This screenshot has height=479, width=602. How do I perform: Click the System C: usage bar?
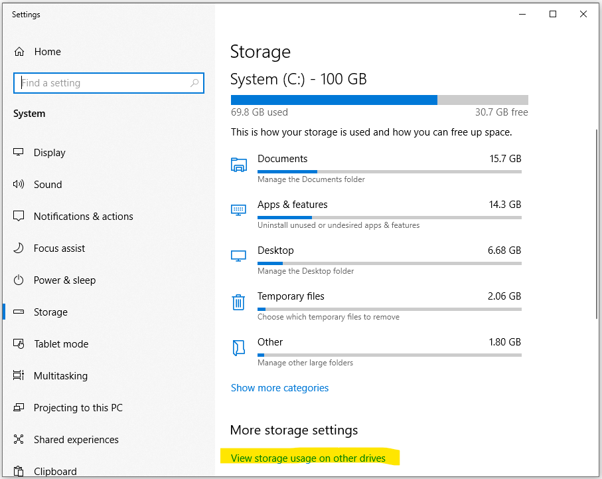coord(380,100)
